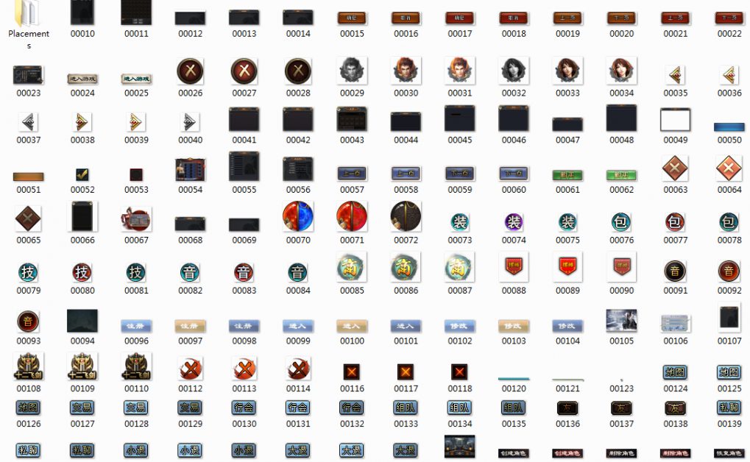750x462 pixels.
Task: Select file 00108 sword emblem logo
Action: pyautogui.click(x=29, y=366)
